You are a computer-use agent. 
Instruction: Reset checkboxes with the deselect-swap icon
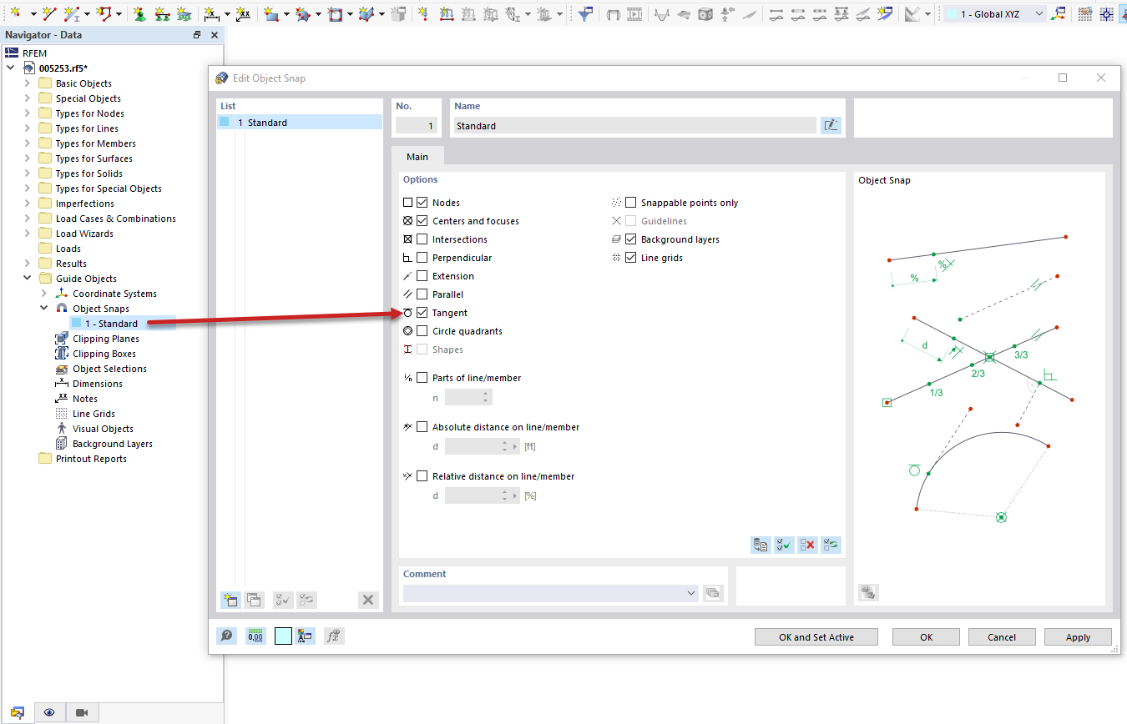(831, 545)
